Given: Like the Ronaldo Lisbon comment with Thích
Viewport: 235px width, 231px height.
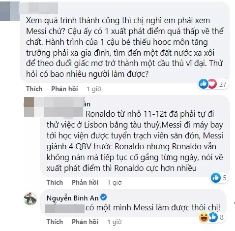Looking at the screenshot, I should [55, 182].
